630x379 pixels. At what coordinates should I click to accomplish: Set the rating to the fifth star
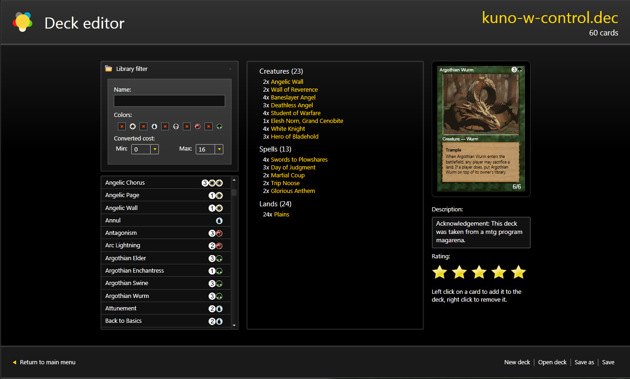pos(519,272)
